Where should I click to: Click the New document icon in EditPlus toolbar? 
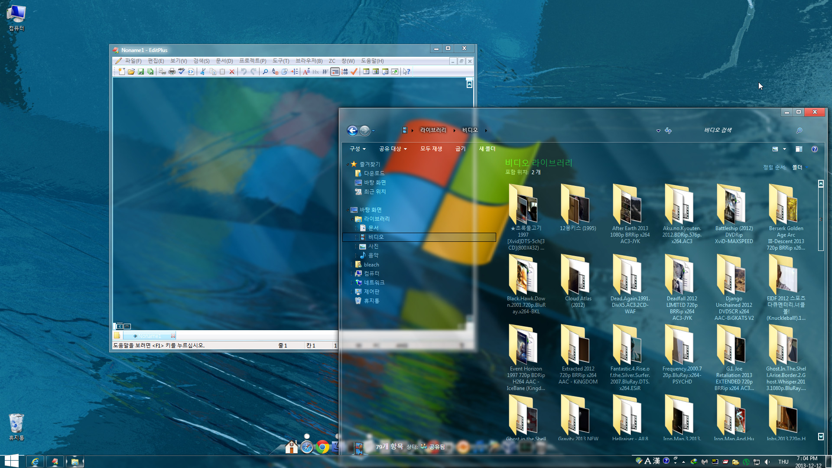[x=122, y=71]
